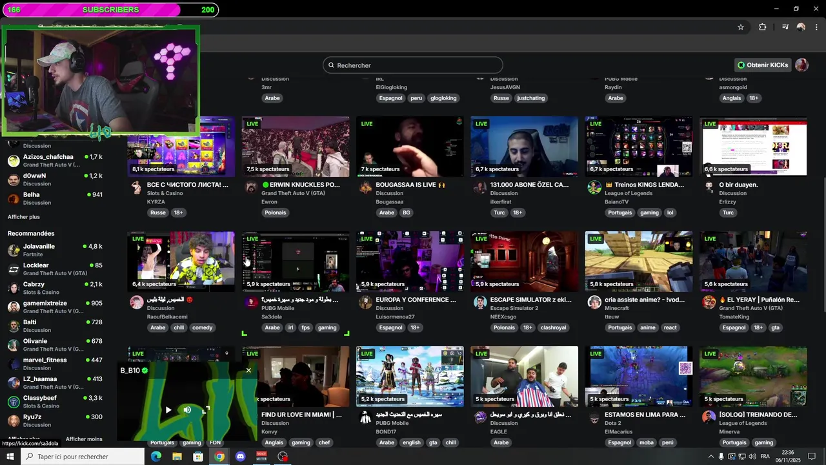Viewport: 826px width, 465px height.
Task: Open Azizos_chafchaa channel in sidebar
Action: click(x=55, y=160)
